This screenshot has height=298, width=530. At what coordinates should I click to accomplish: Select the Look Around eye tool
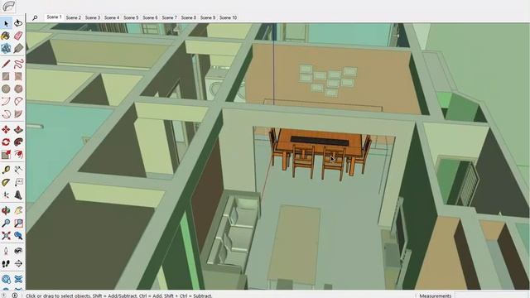pyautogui.click(x=18, y=251)
